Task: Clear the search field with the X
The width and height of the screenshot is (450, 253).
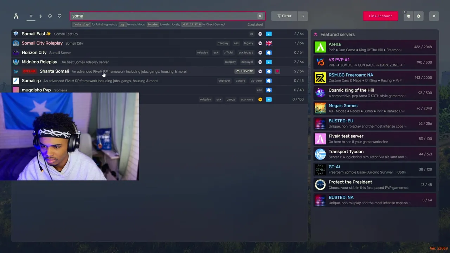Action: tap(260, 16)
